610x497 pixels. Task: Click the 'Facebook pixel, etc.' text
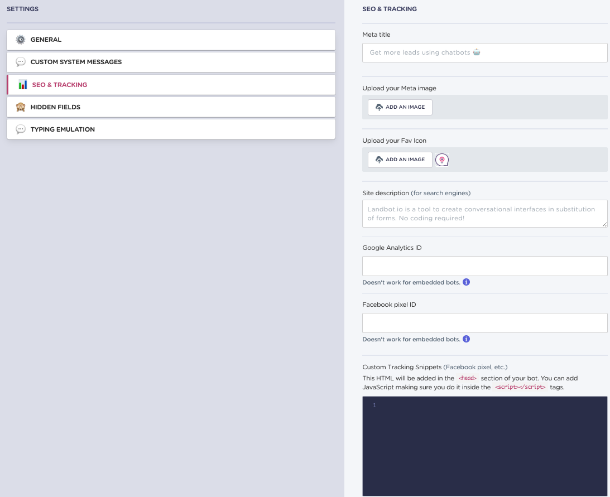click(x=475, y=367)
